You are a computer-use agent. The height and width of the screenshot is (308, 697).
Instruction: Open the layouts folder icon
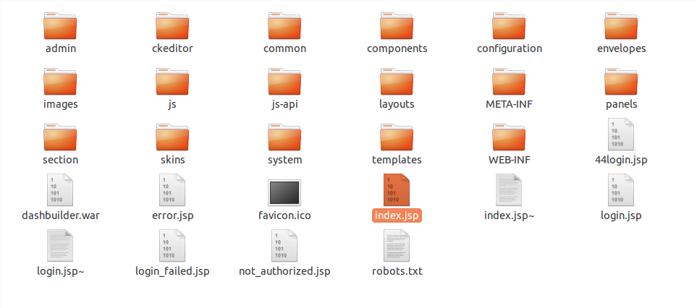[x=397, y=82]
